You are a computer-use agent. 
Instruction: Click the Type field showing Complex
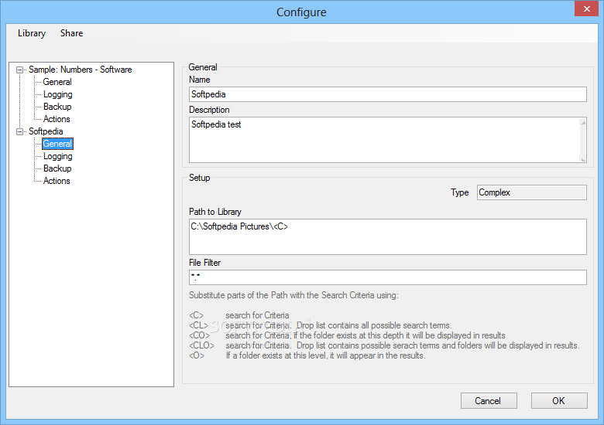pyautogui.click(x=531, y=192)
